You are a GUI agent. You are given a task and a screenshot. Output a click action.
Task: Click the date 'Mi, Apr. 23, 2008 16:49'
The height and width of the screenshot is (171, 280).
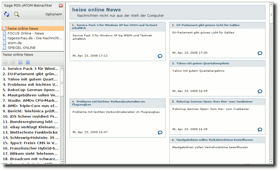click(x=190, y=91)
